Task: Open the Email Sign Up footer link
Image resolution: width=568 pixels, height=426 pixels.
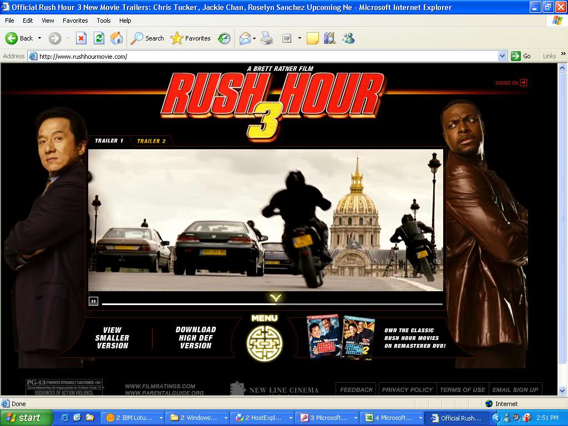Action: [x=515, y=390]
